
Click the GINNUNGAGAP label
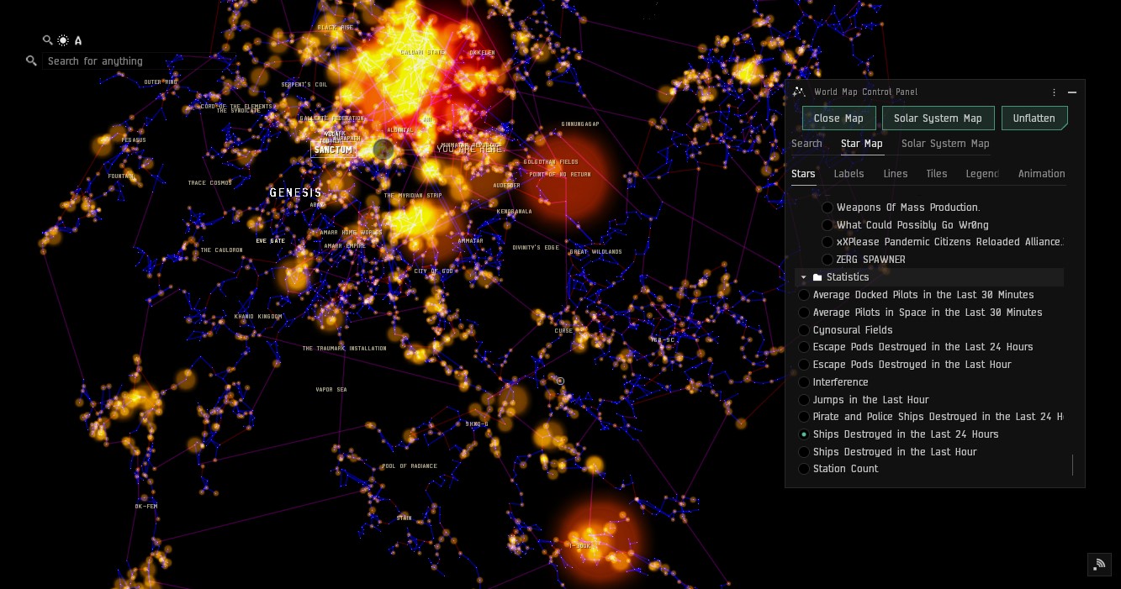[x=580, y=124]
